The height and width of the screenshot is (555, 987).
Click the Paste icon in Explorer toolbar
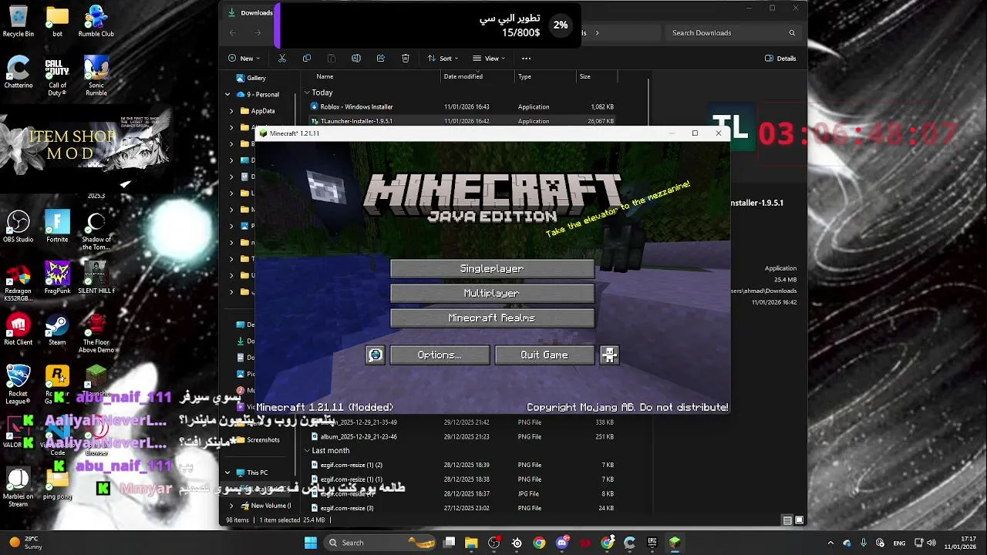pos(332,59)
